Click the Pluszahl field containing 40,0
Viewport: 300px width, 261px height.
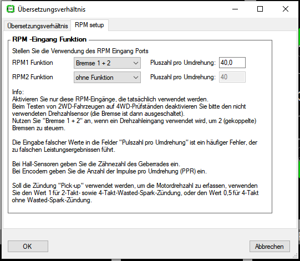click(x=232, y=63)
